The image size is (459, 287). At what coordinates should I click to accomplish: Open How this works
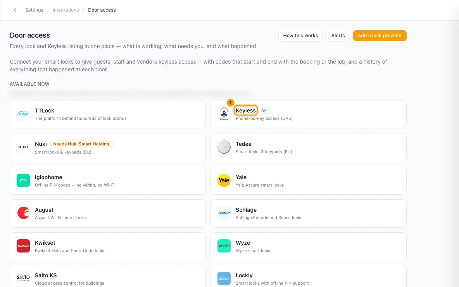pos(300,36)
